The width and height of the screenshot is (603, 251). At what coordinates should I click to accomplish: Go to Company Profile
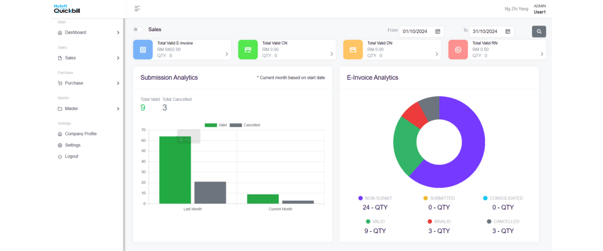[x=81, y=134]
